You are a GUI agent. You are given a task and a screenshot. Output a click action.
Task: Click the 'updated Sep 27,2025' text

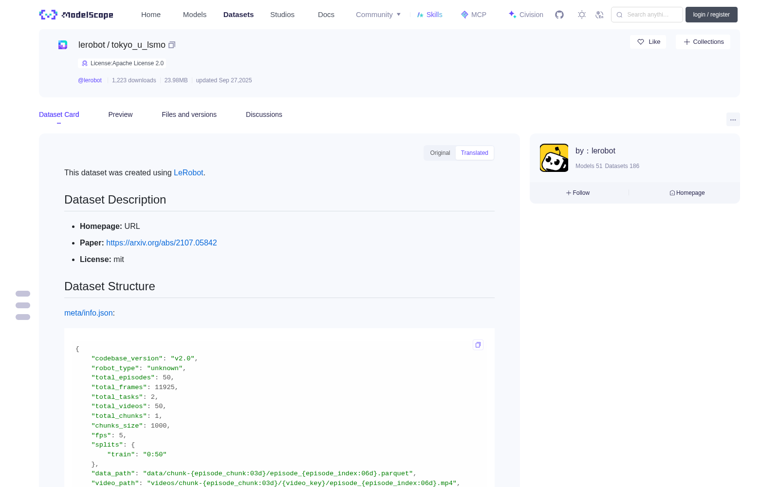point(224,80)
